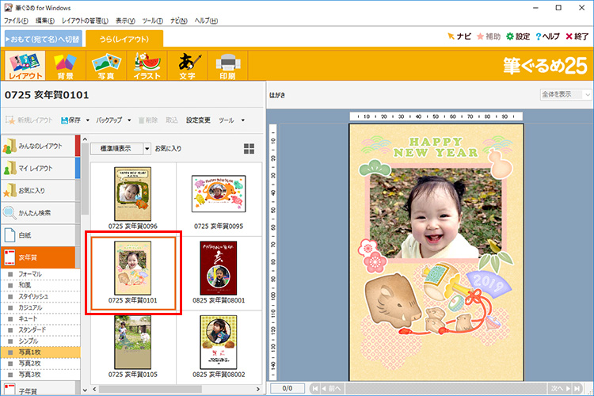Open the 全体を表示 zoom dropdown
The height and width of the screenshot is (396, 594).
[564, 94]
